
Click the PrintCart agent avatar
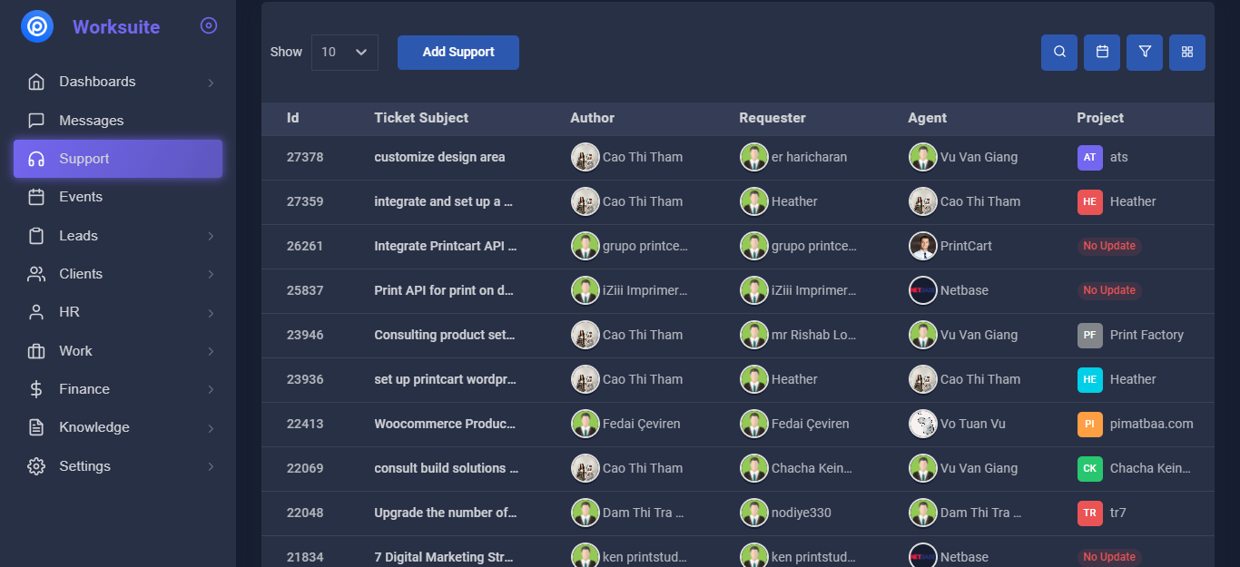coord(923,246)
